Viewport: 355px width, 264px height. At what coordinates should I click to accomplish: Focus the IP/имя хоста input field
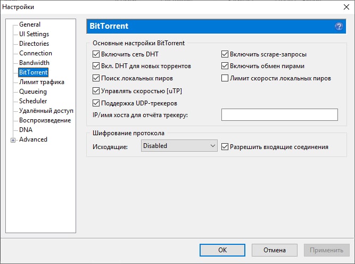coord(279,114)
